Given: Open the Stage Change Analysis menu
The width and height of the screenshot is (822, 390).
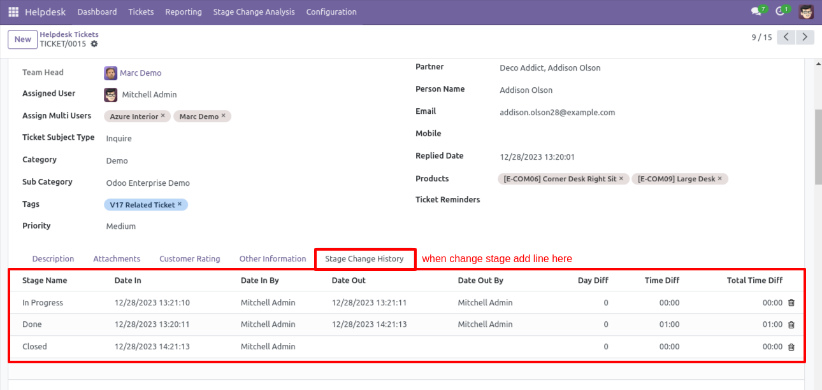Looking at the screenshot, I should 254,12.
